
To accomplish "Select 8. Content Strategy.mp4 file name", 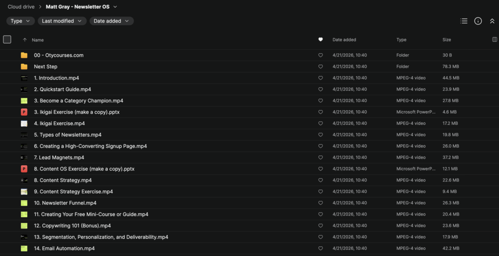I will tap(63, 180).
